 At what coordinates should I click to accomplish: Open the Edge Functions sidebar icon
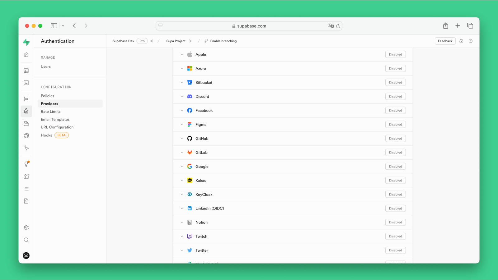coord(26,136)
